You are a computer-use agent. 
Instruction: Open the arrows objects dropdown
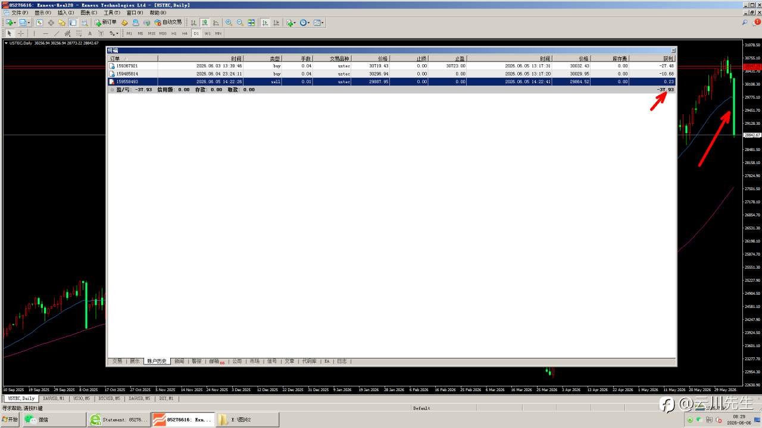[x=114, y=33]
